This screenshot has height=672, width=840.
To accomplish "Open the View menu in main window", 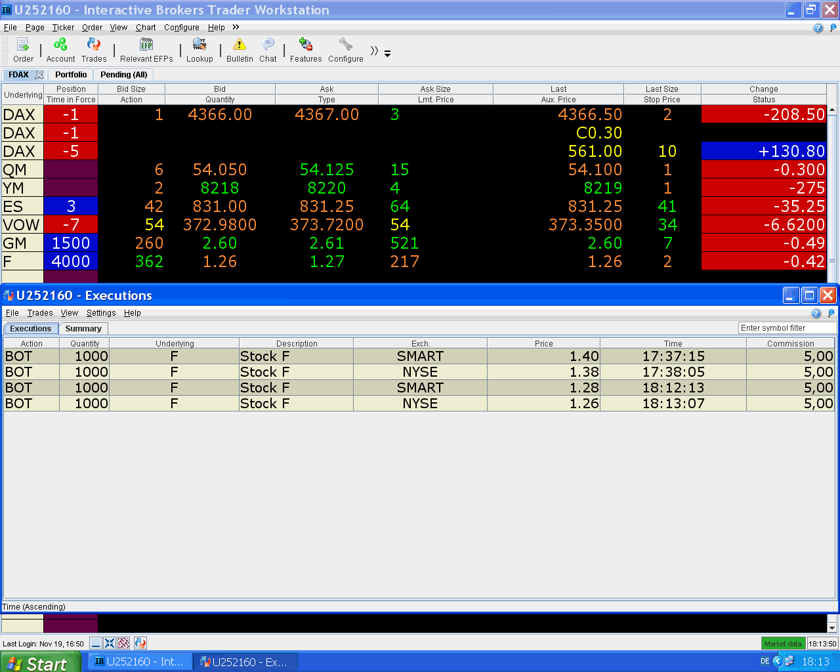I will (119, 28).
